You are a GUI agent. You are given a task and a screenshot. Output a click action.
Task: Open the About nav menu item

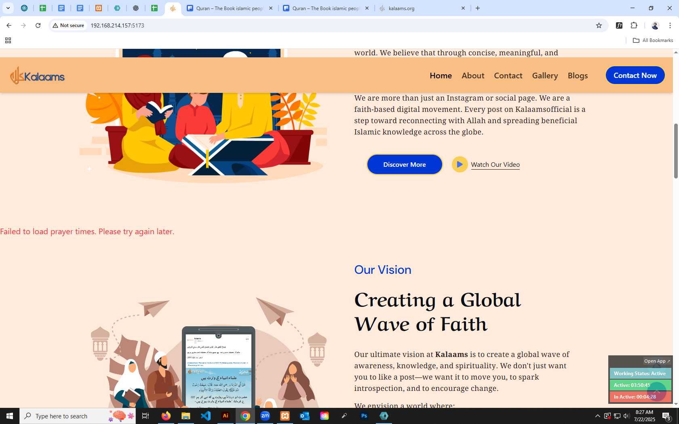coord(473,76)
